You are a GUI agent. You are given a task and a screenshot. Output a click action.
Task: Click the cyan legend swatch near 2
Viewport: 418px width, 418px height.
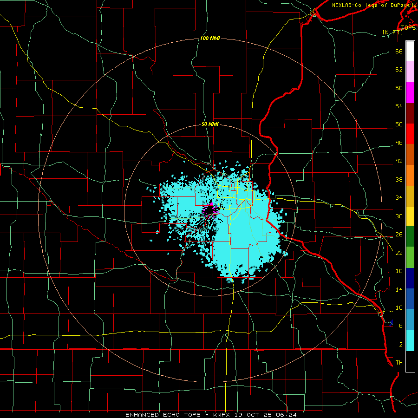click(410, 340)
